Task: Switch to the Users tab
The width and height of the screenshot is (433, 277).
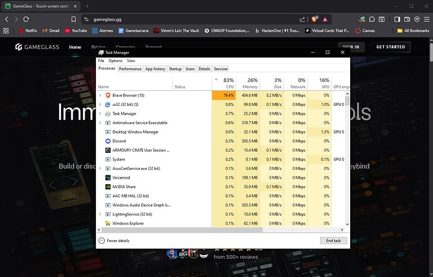Action: tap(190, 69)
